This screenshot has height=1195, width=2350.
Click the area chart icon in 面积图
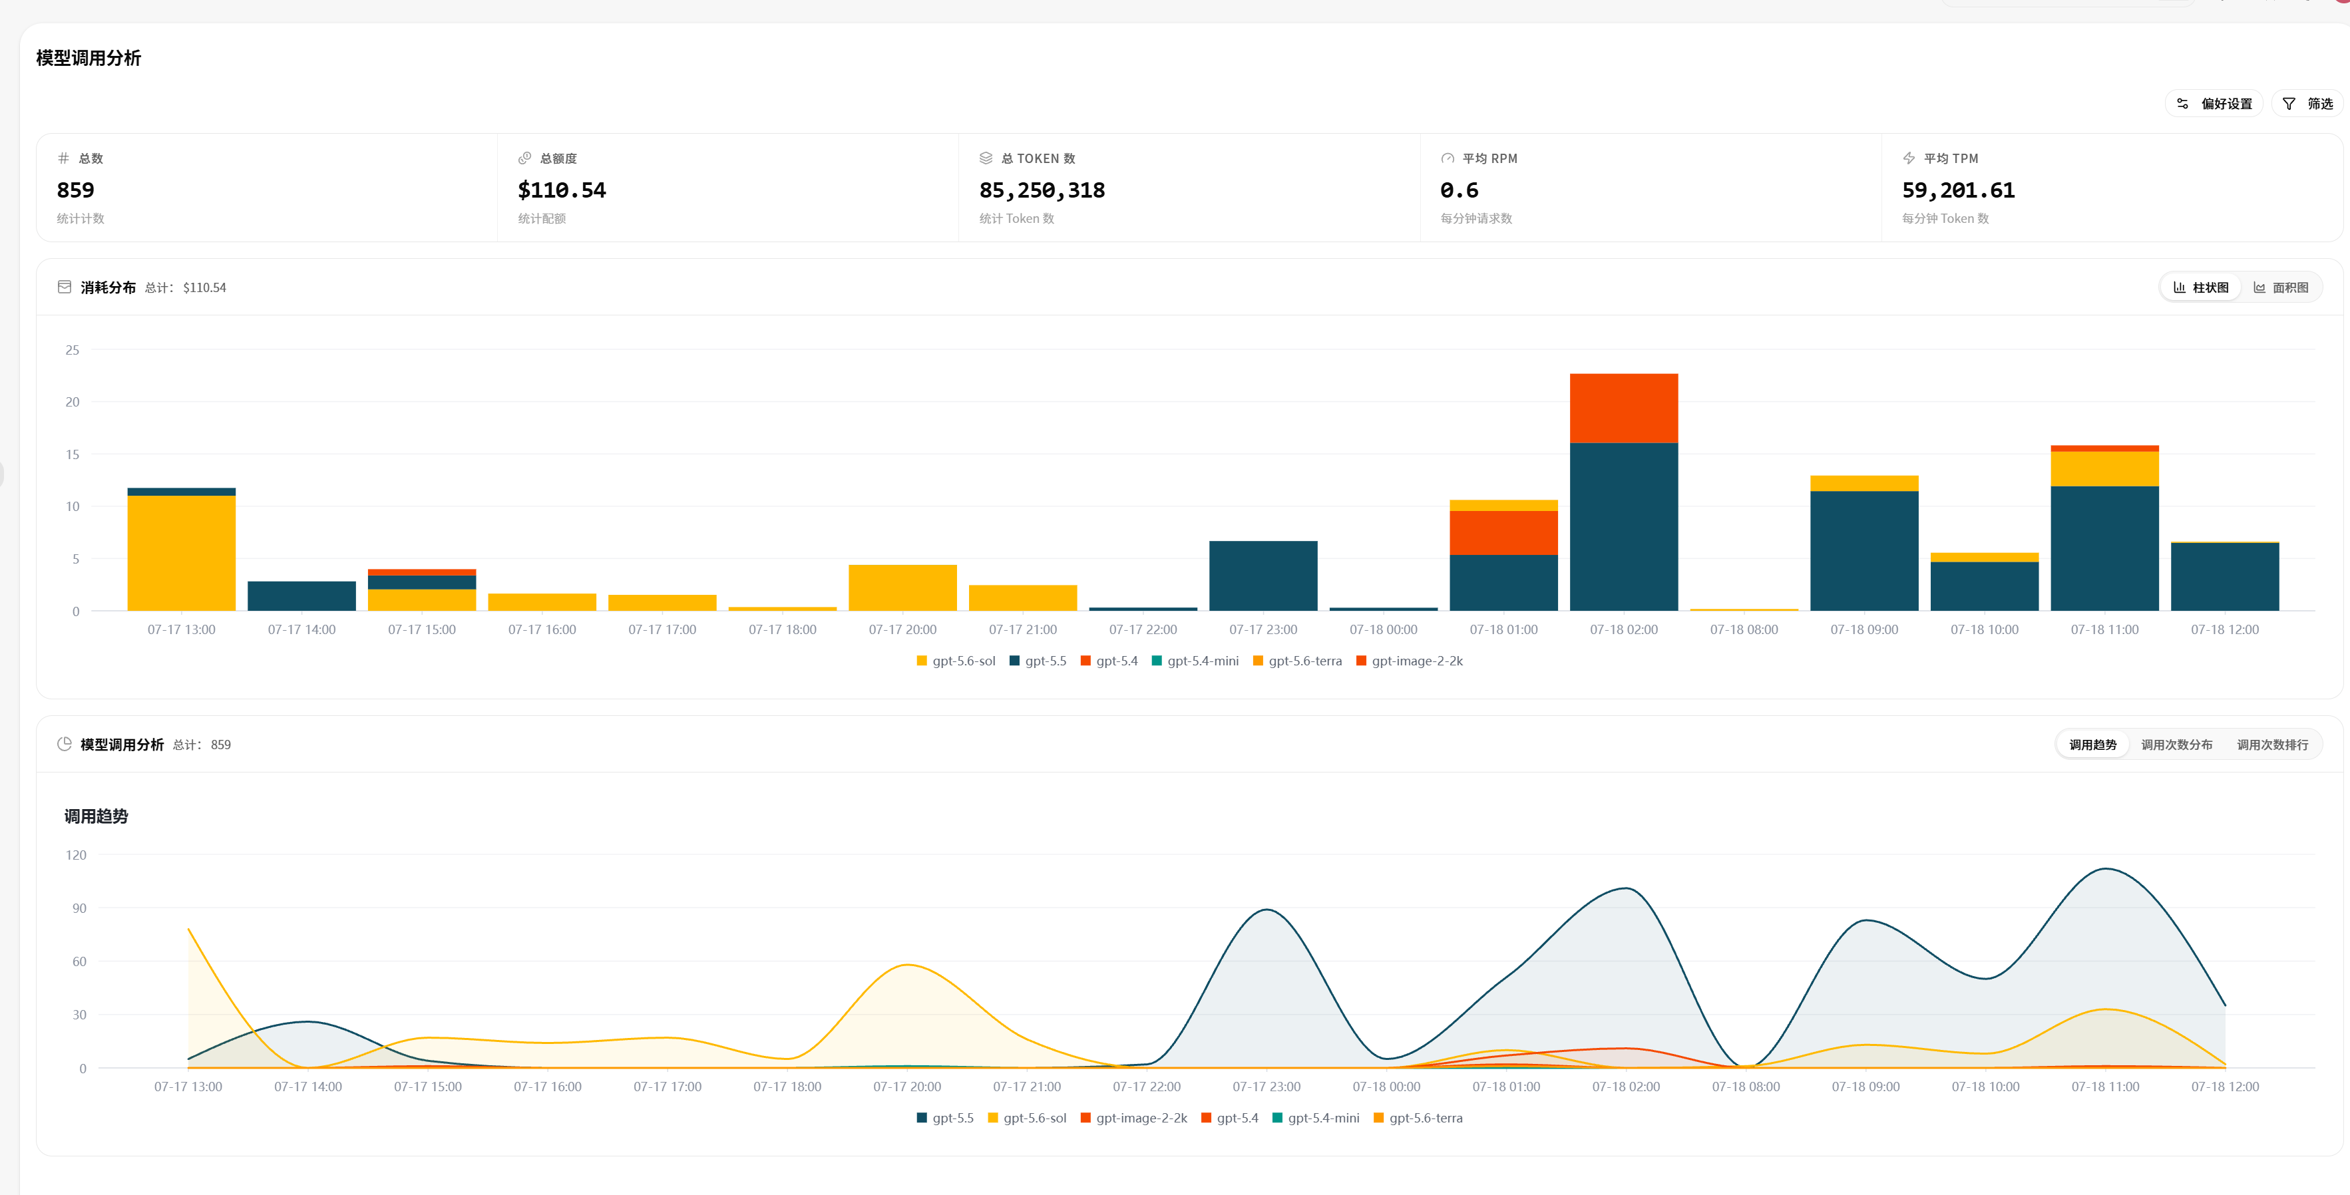[x=2259, y=287]
